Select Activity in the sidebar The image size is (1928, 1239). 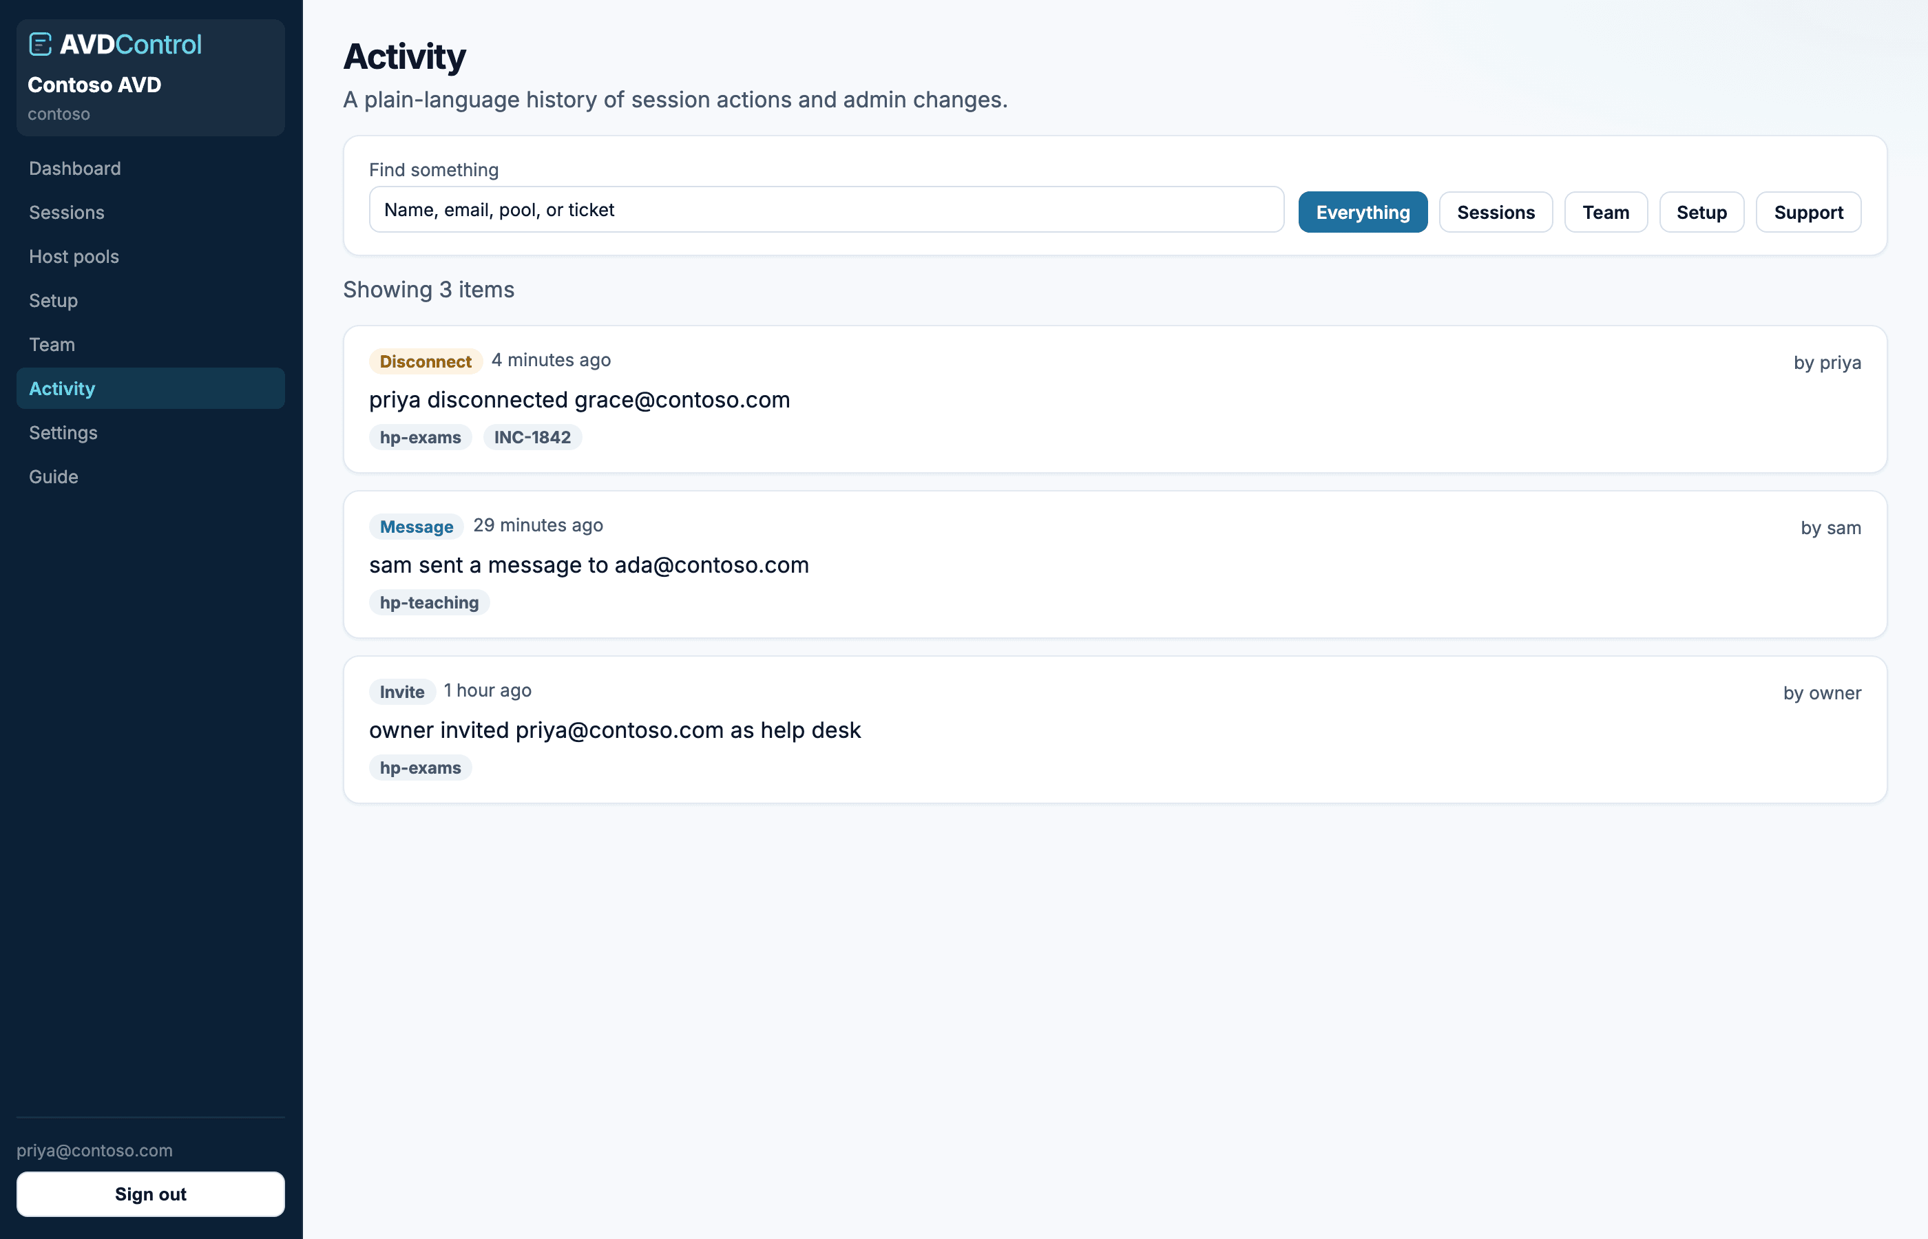(151, 389)
